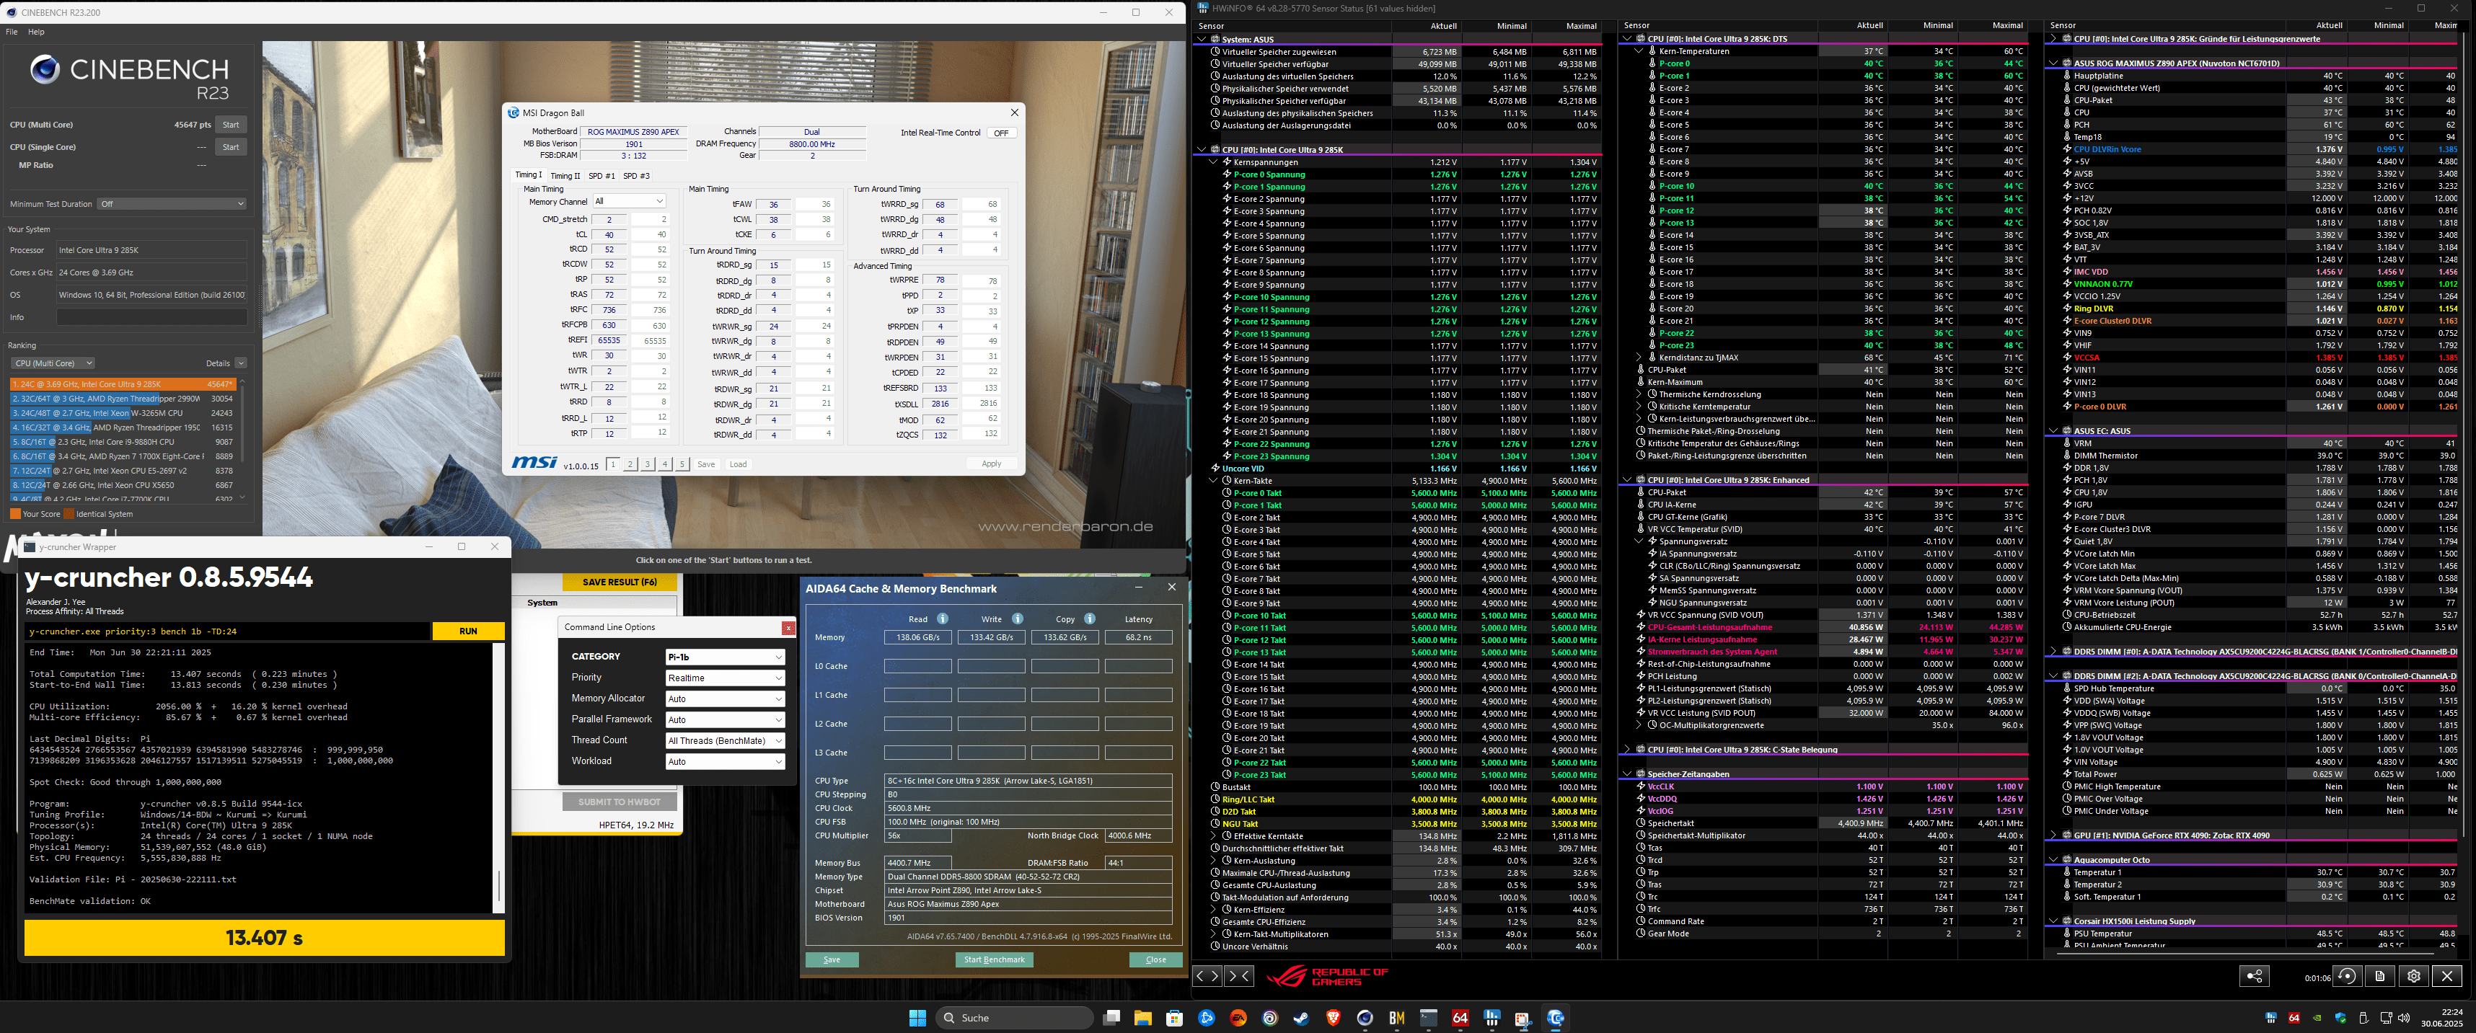Open CATEGORY Pi-1b dropdown

tap(726, 657)
